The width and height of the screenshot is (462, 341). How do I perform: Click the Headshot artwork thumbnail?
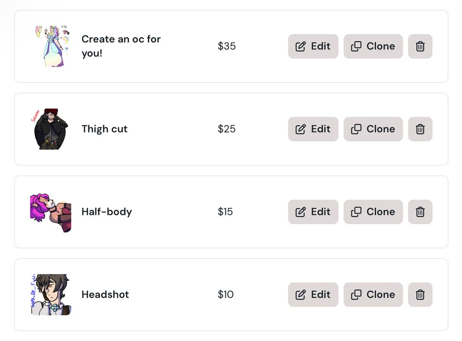point(50,294)
